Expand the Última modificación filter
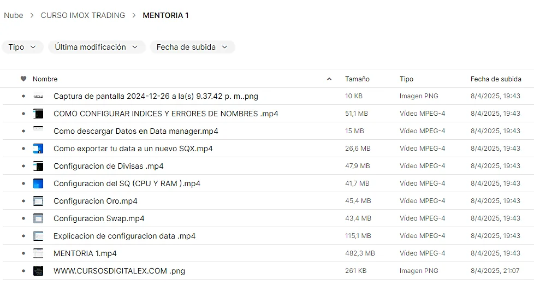Image resolution: width=534 pixels, height=285 pixels. click(x=97, y=47)
